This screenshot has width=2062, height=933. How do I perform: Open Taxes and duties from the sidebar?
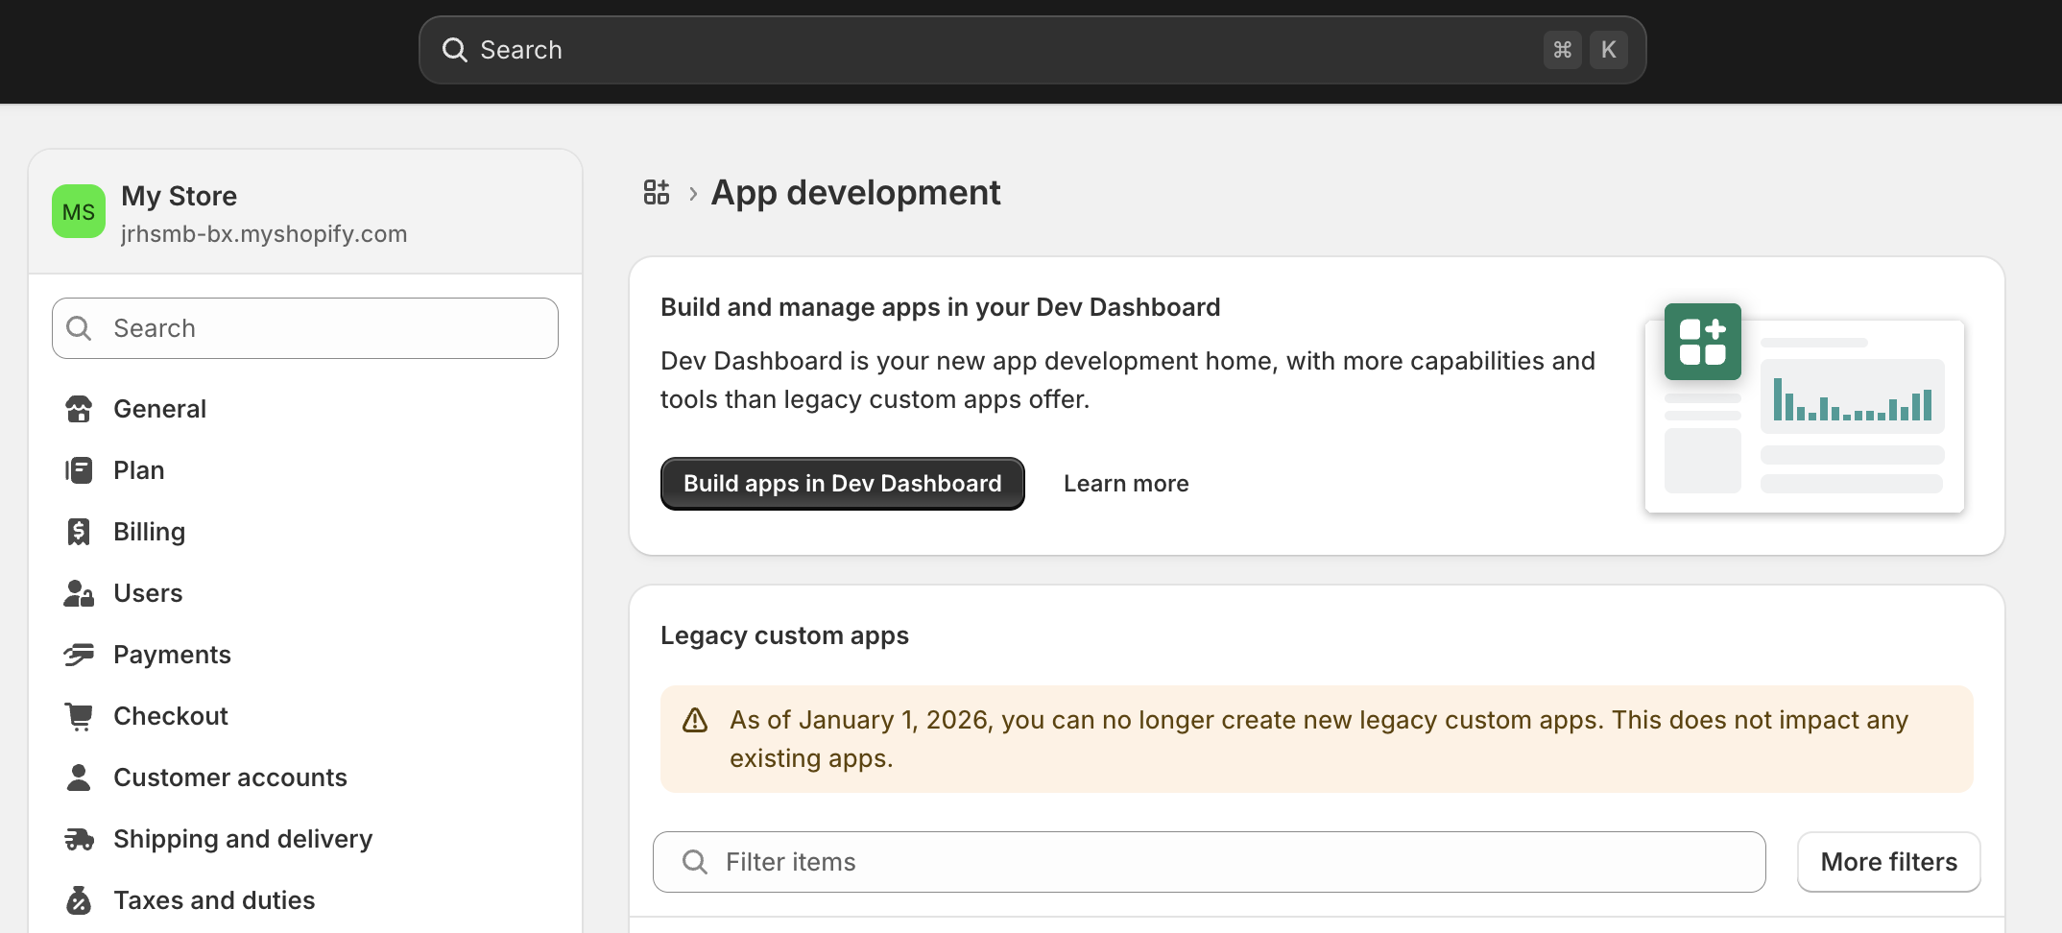tap(213, 899)
